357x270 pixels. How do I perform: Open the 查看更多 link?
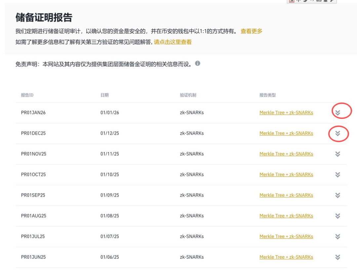point(251,31)
